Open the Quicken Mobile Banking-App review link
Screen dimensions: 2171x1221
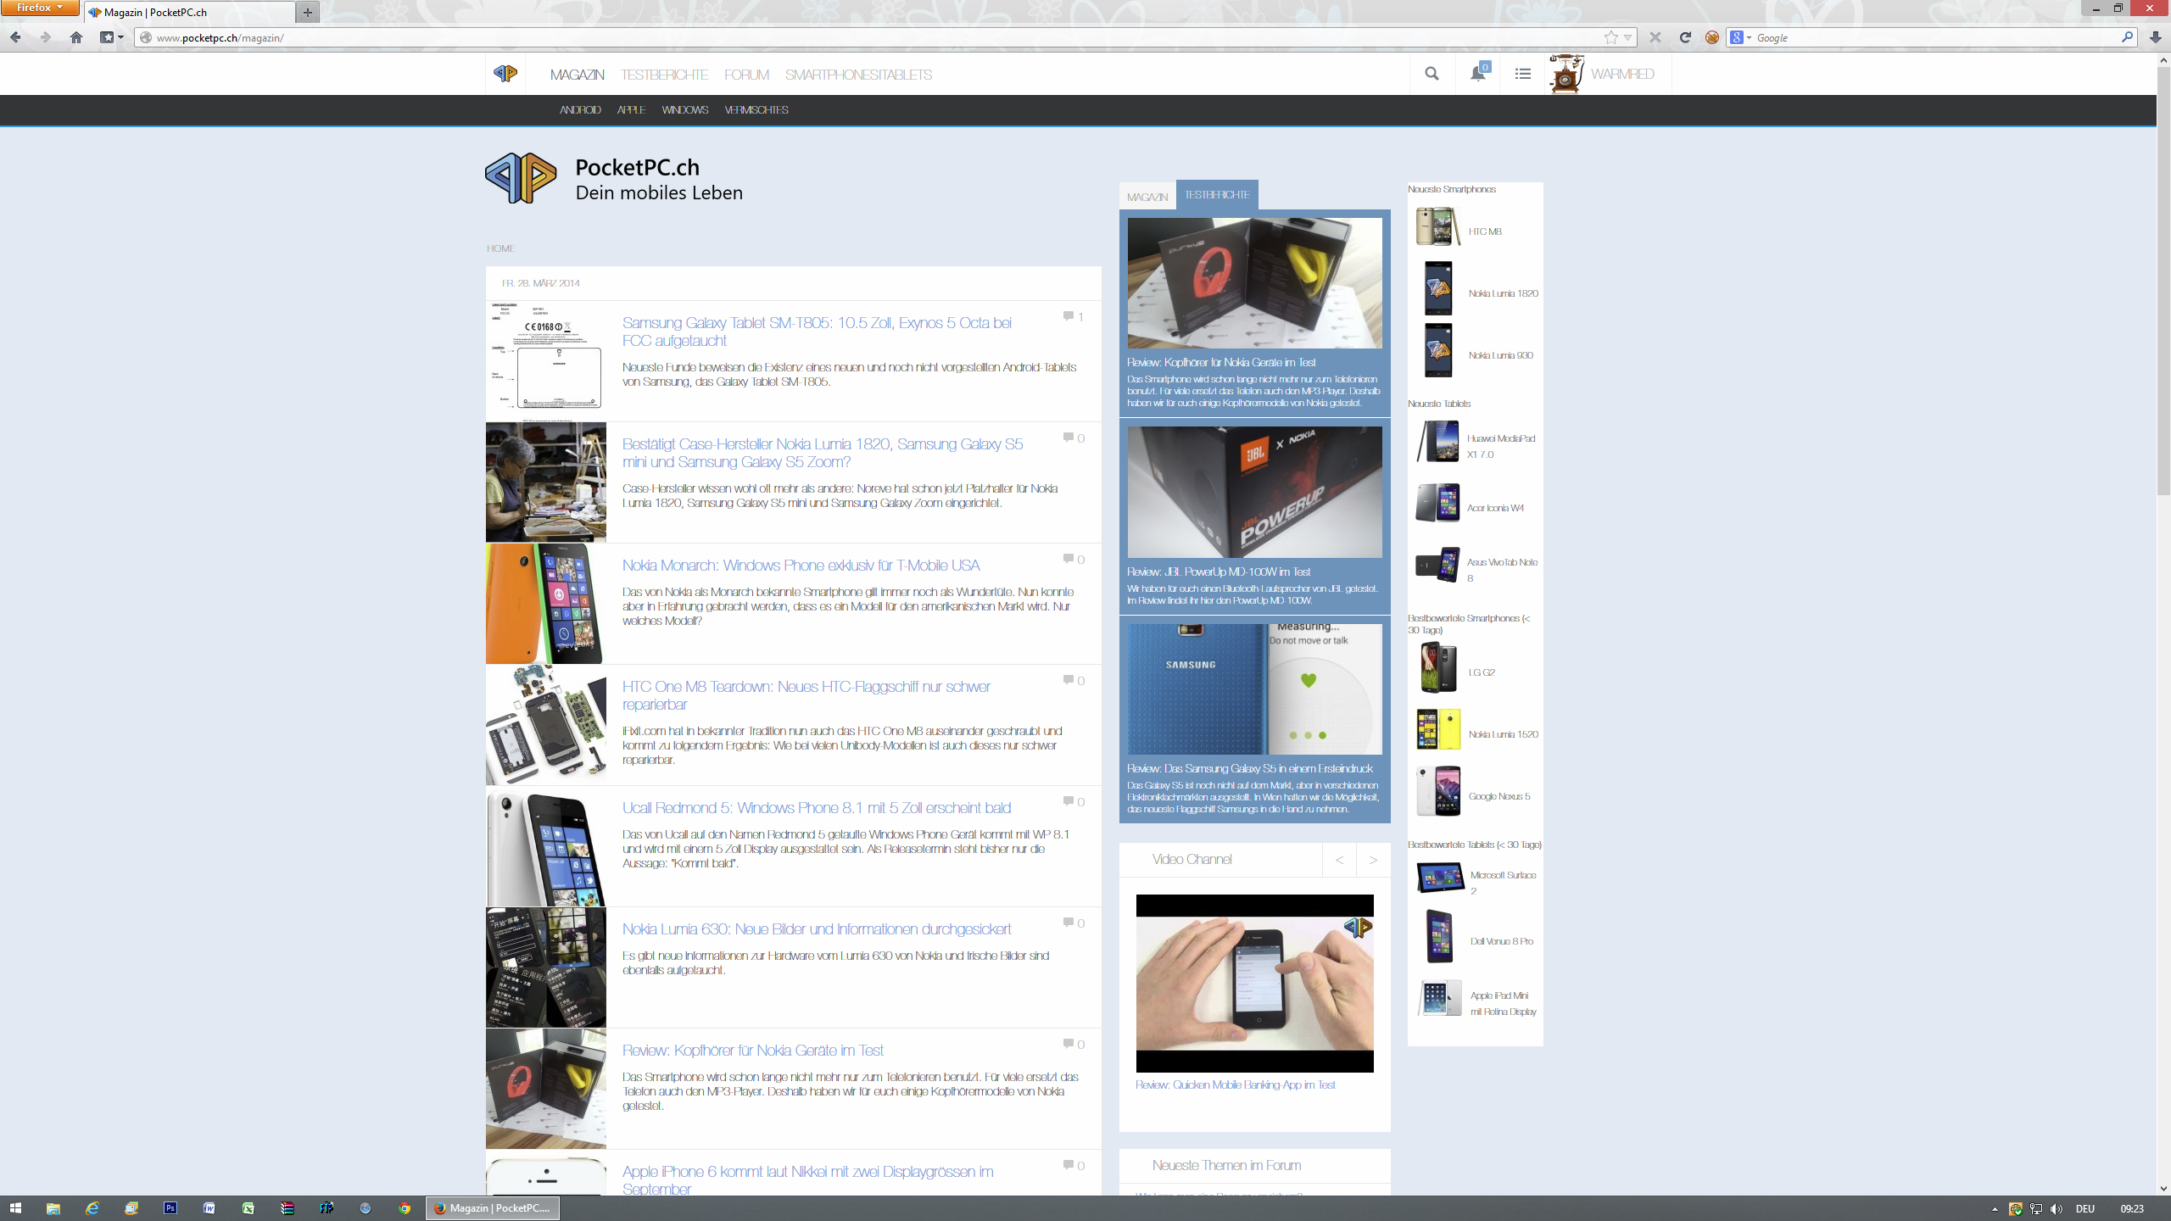(x=1235, y=1085)
